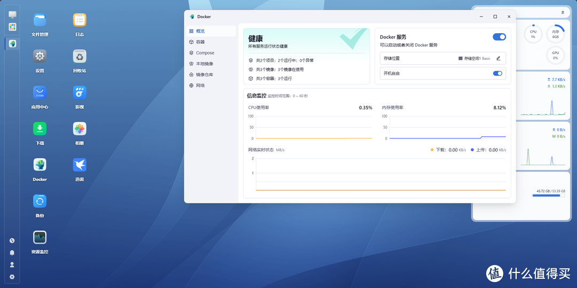Click the 内存使用率 8.12% value
577x288 pixels.
500,108
